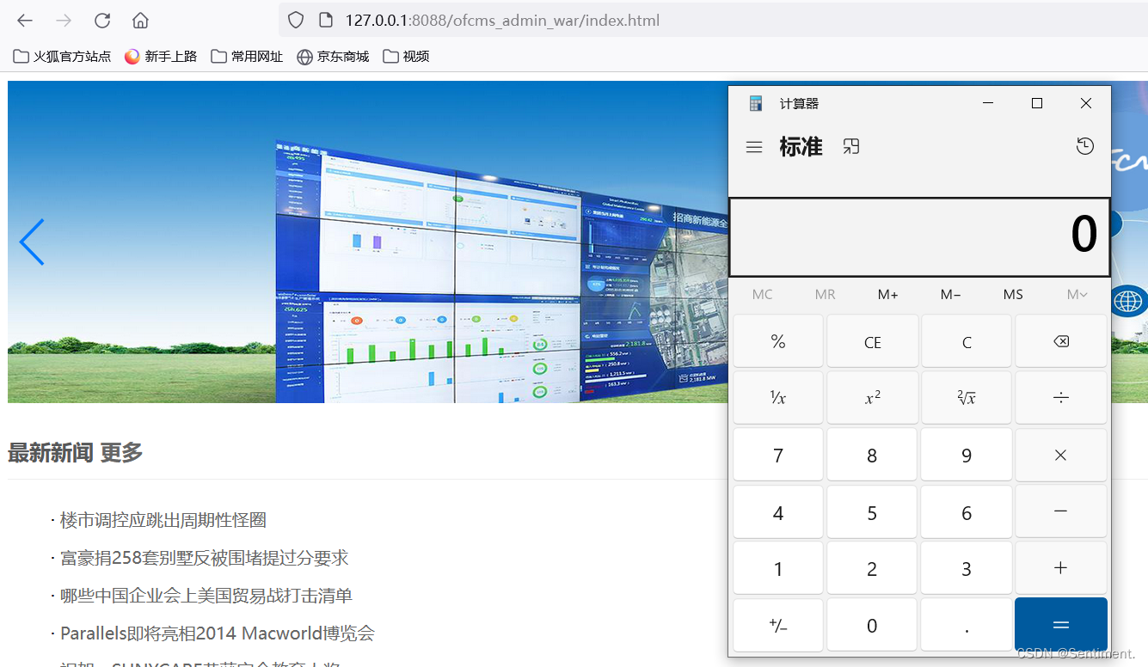This screenshot has width=1148, height=667.
Task: Reload the current webpage in Firefox
Action: click(x=102, y=19)
